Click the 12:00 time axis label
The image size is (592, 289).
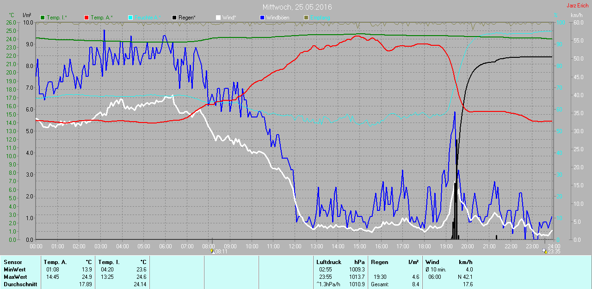coord(295,246)
